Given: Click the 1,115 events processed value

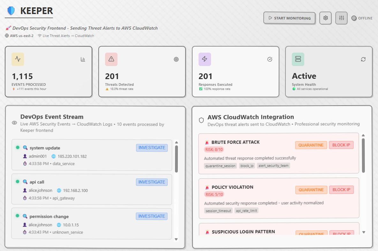Looking at the screenshot, I should 22,76.
